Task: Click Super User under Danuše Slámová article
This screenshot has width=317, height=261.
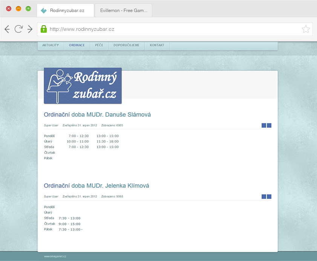Action: [x=51, y=126]
